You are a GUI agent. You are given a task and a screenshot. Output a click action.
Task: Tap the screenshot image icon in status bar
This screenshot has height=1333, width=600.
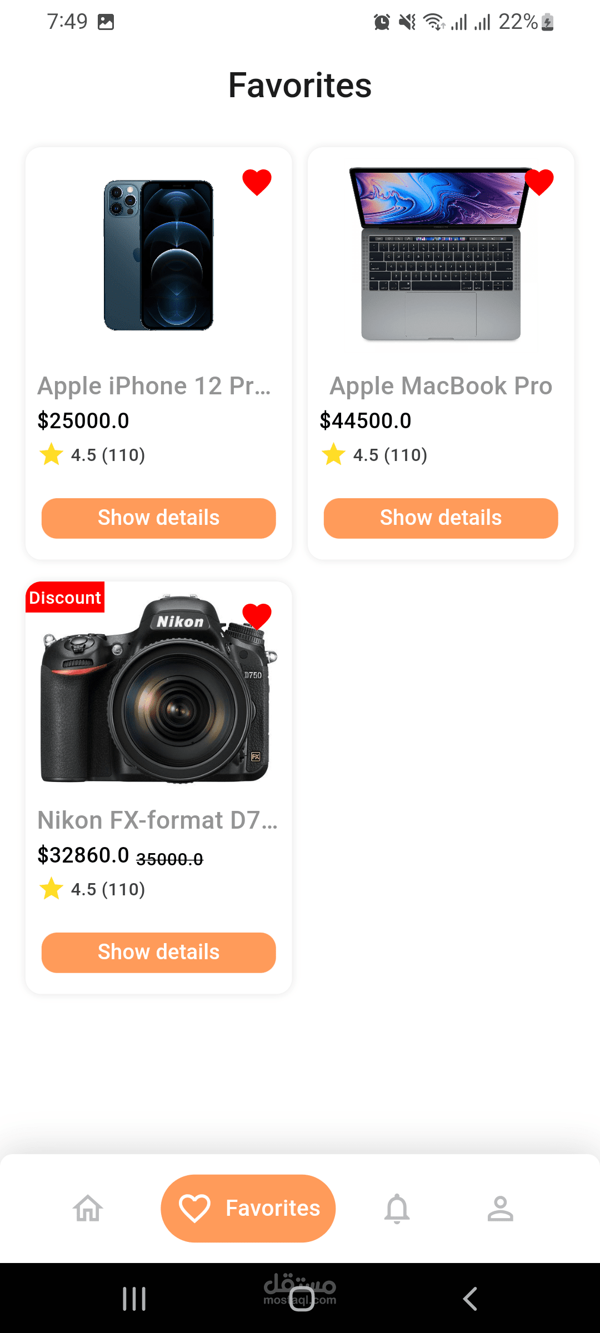(x=106, y=22)
